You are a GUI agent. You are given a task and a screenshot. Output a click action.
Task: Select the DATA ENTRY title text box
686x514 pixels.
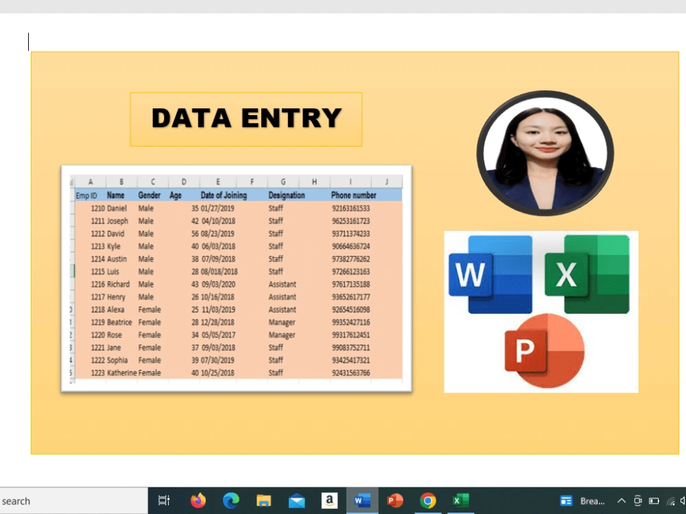(x=246, y=119)
